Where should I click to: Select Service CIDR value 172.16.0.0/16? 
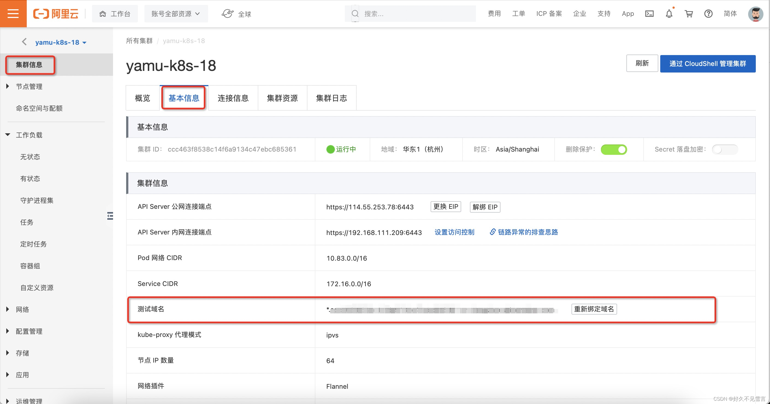click(348, 284)
